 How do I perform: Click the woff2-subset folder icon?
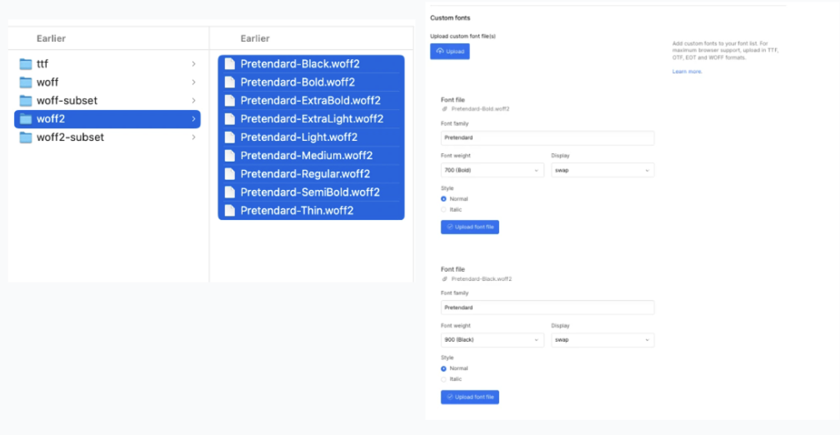point(26,137)
